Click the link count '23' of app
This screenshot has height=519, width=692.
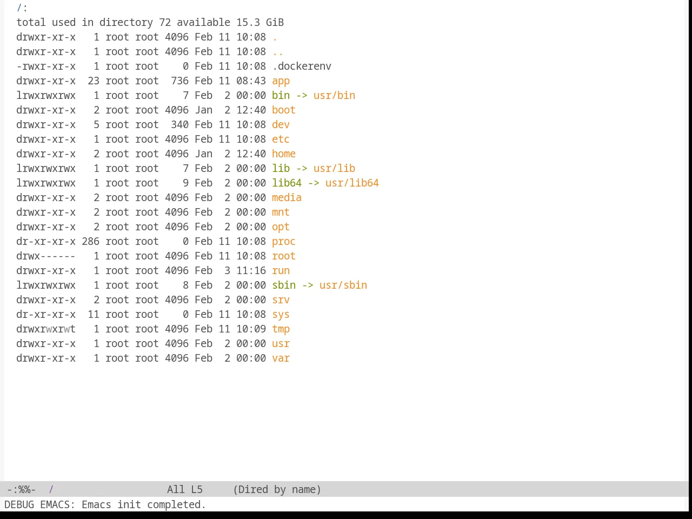(94, 81)
